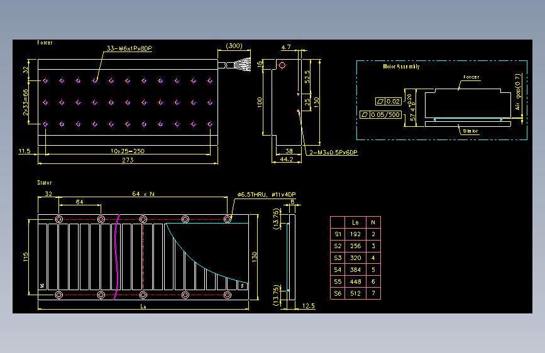
Task: Select the (300) cable length dimension
Action: 234,46
